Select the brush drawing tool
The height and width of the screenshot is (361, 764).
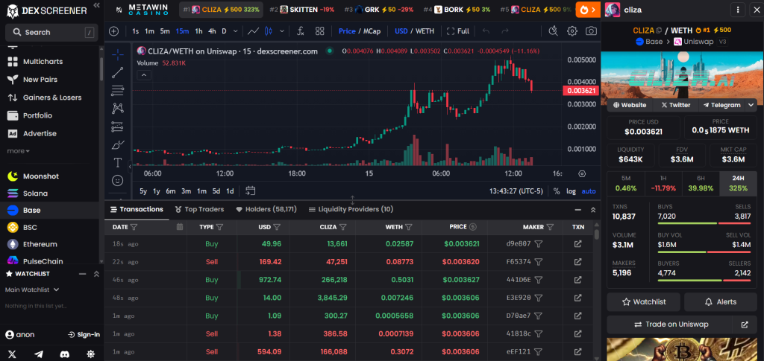pos(117,144)
